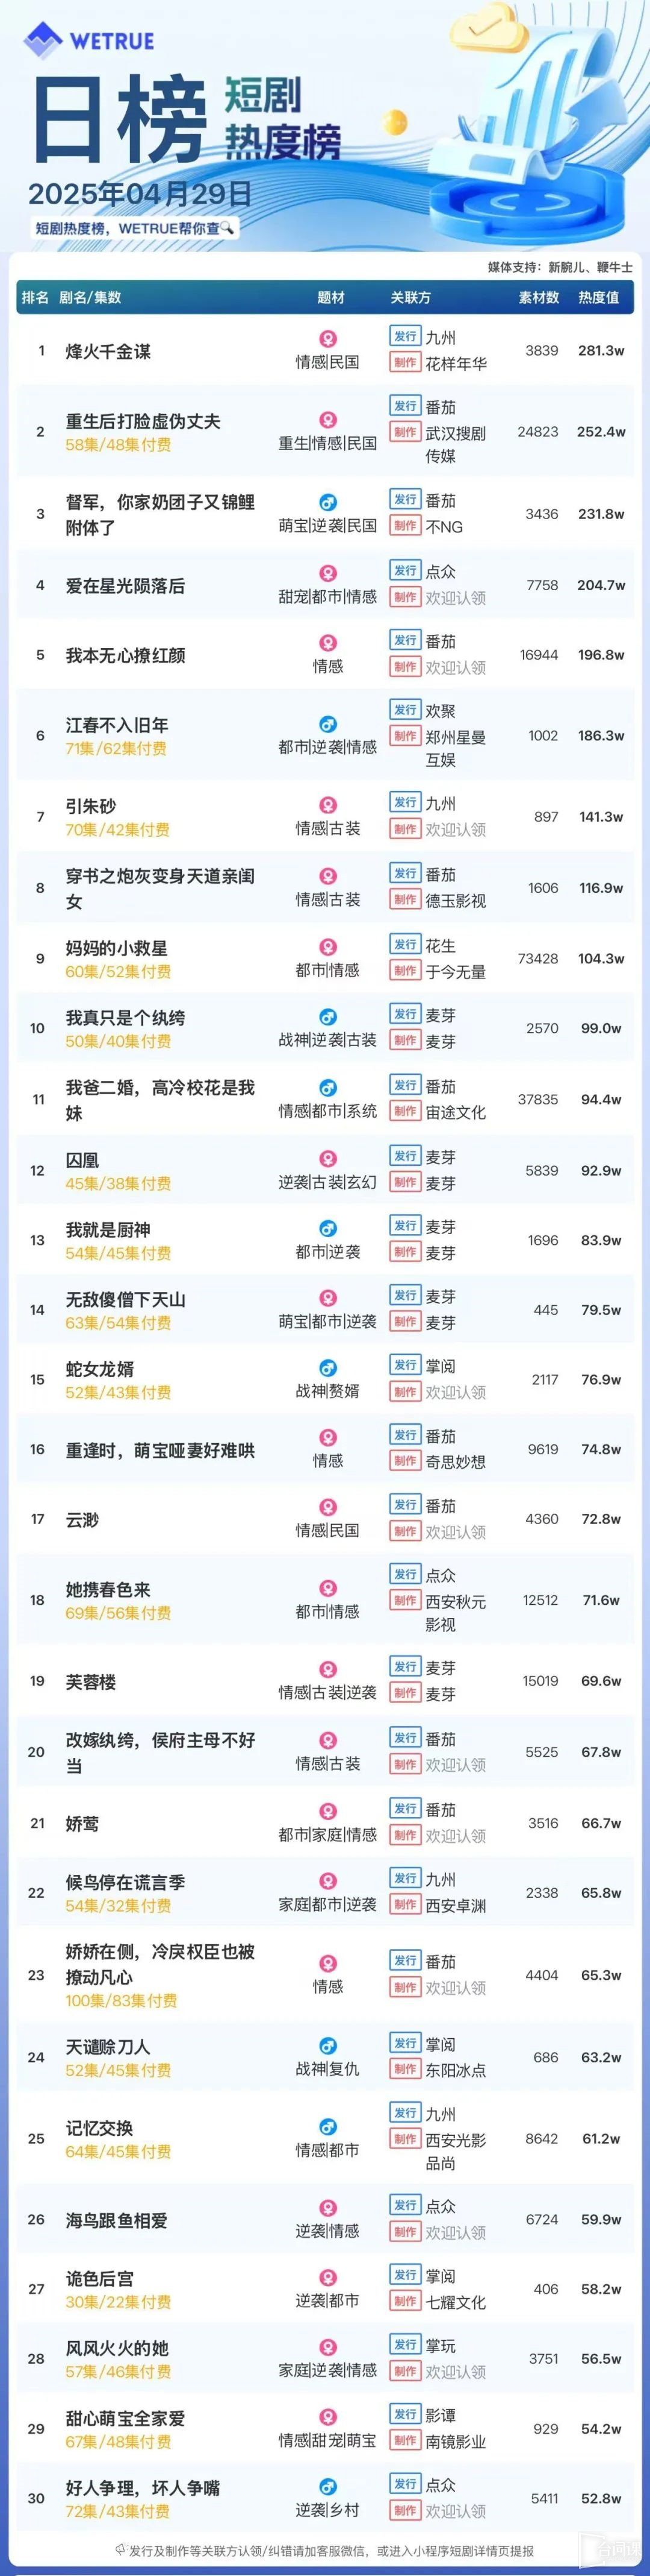
Task: Click the 发行 tag beside 欢聚
Action: (x=404, y=709)
